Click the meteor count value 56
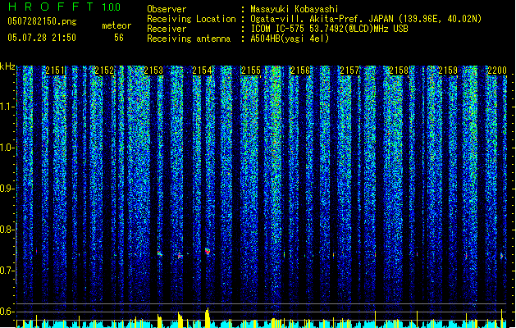Screen dimensions: 516x328 [x=119, y=38]
